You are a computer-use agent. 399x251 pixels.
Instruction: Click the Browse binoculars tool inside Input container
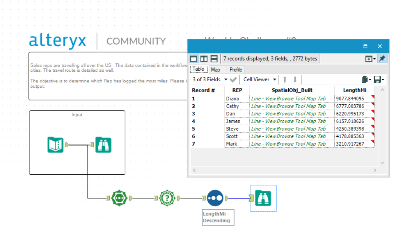pyautogui.click(x=103, y=144)
